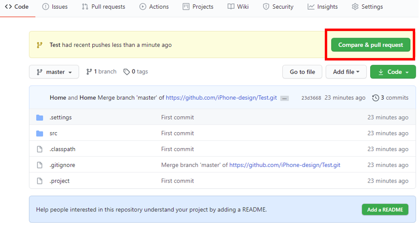Go to the Actions tab
Viewport: 420px width, 227px height.
[154, 7]
